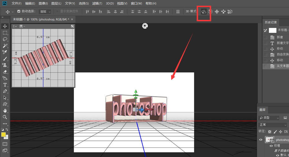This screenshot has width=289, height=157.
Task: Choose the Eraser tool
Action: click(5, 72)
